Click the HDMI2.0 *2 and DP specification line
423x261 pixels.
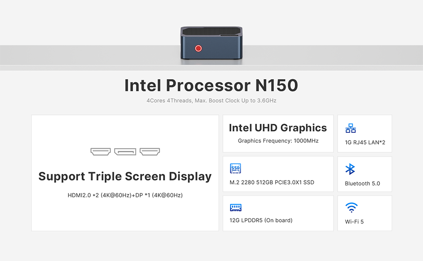coord(125,195)
